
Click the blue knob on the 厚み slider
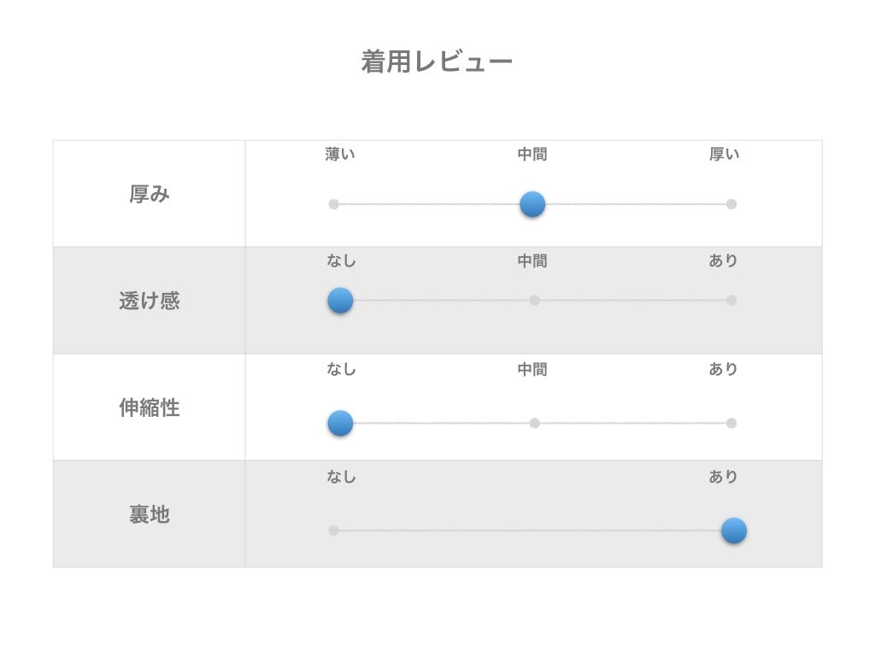pos(532,204)
